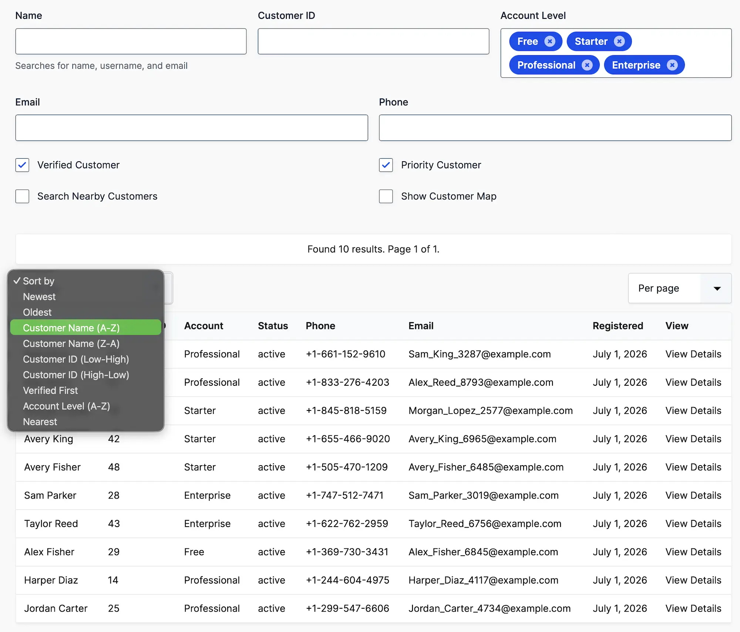This screenshot has height=632, width=740.
Task: Choose Customer Name (A-Z) sort option
Action: (85, 328)
